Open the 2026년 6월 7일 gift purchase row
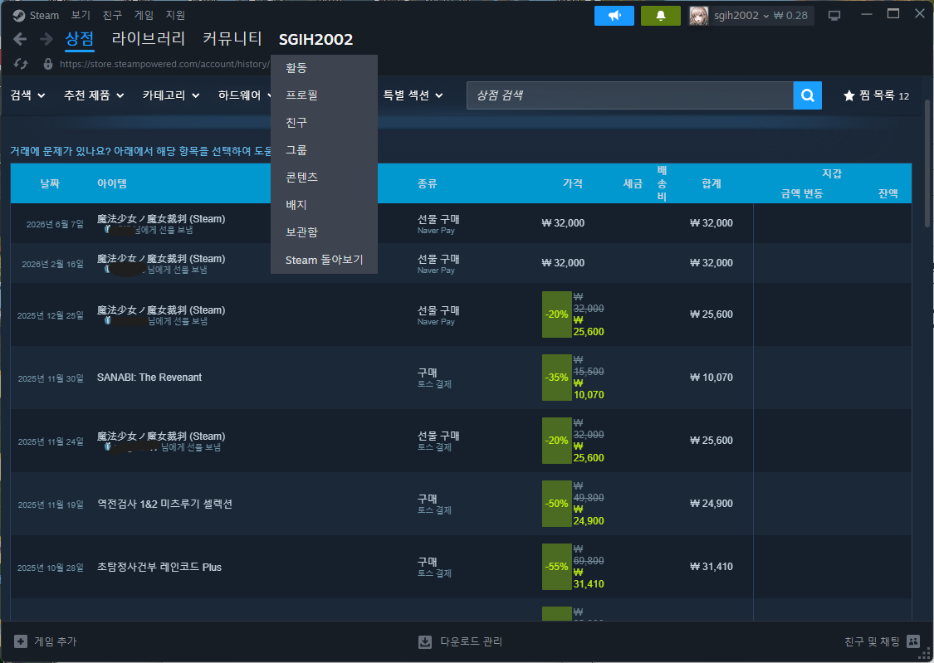 click(461, 223)
